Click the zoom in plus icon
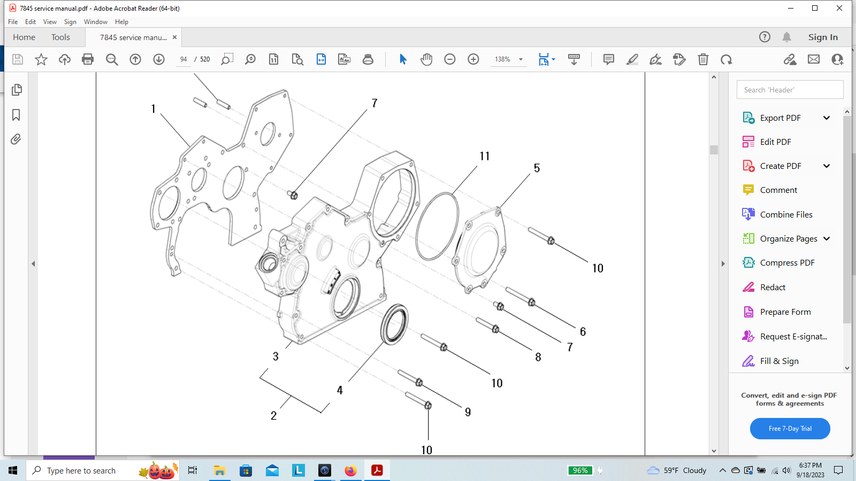 coord(473,59)
